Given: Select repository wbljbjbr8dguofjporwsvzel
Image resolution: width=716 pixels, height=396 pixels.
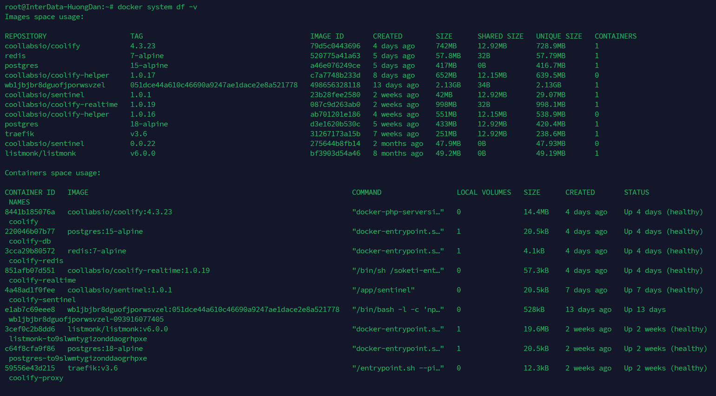Looking at the screenshot, I should coord(55,85).
